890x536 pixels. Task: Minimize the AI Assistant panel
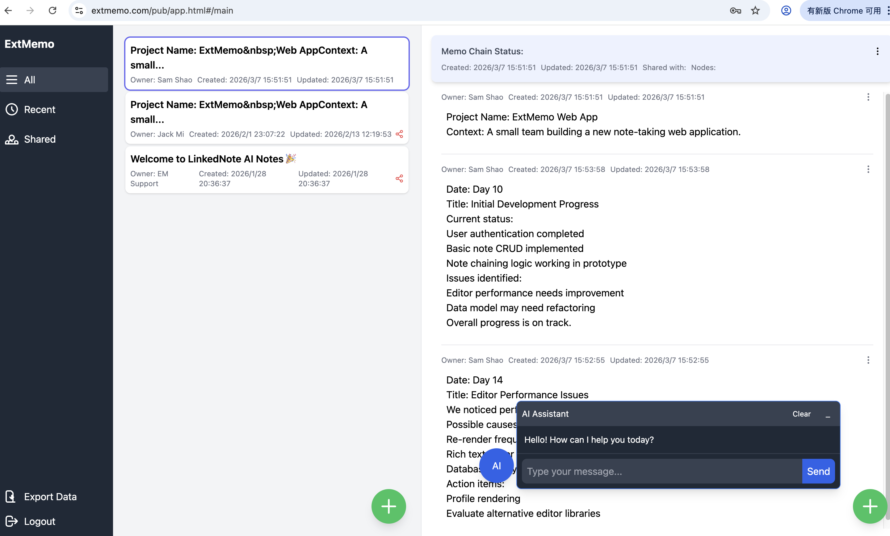[x=828, y=415]
